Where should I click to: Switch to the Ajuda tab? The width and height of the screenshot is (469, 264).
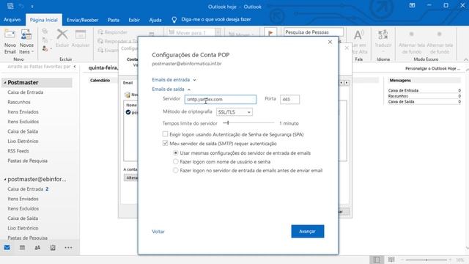pyautogui.click(x=155, y=20)
